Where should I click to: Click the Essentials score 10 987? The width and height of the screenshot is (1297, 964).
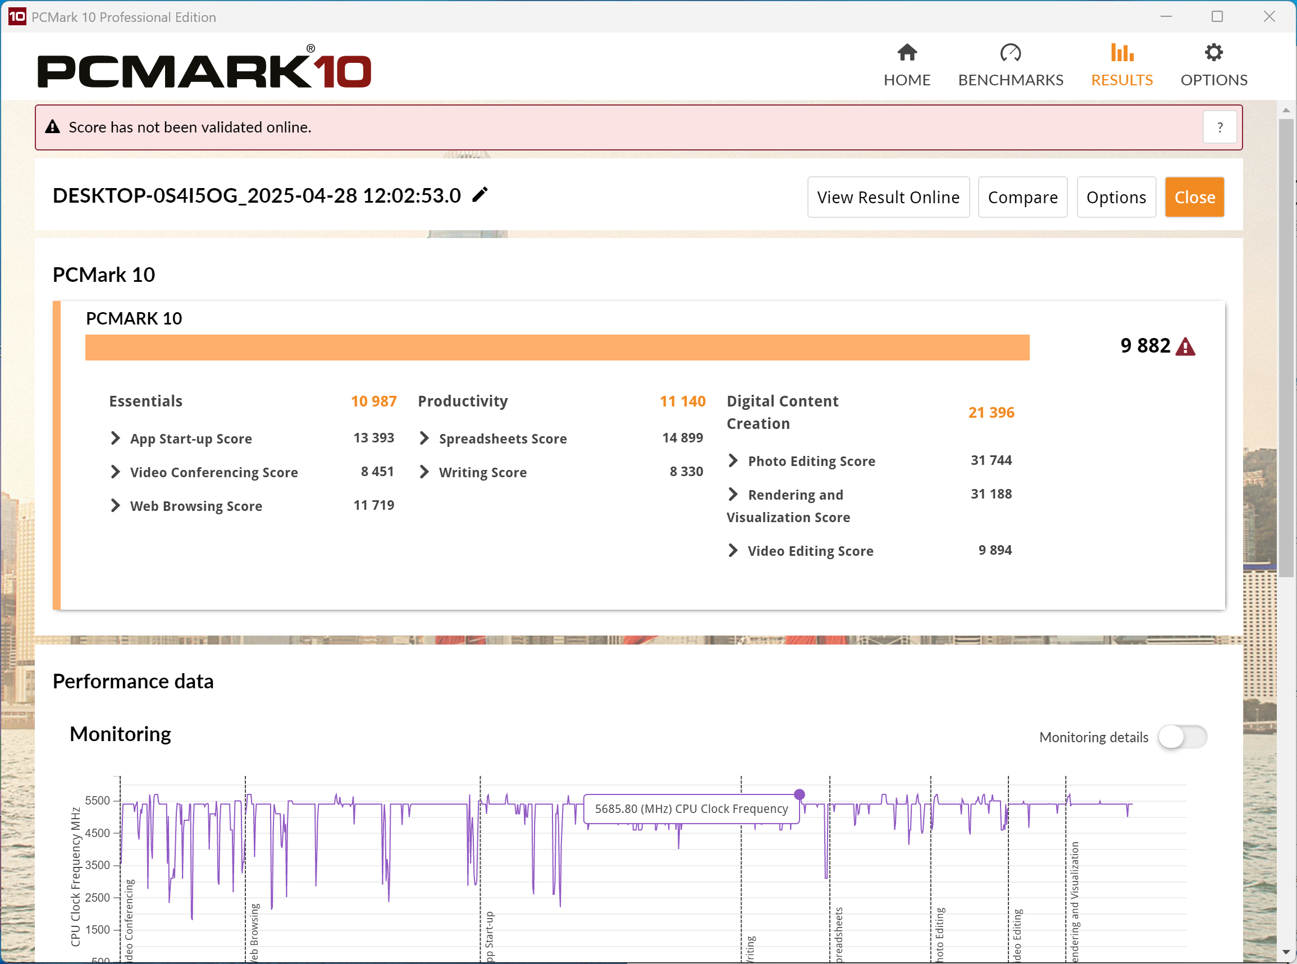coord(373,401)
